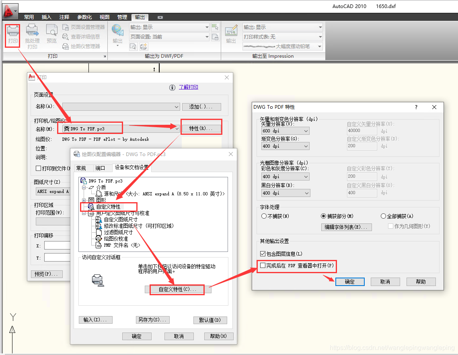Open the 渐变色分辨率 400 dpi dropdown

click(x=285, y=146)
